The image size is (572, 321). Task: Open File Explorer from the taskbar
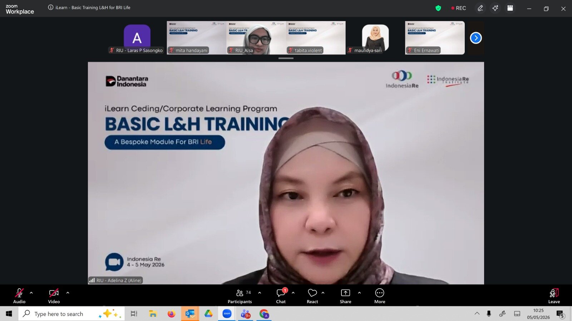point(153,314)
